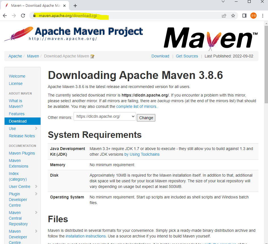Click the No minimum requirement Memory value
Image resolution: width=268 pixels, height=244 pixels.
click(x=112, y=165)
